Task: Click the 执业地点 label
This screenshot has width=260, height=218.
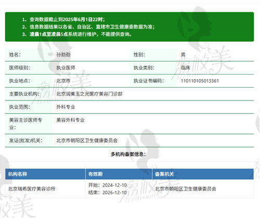Action: pos(19,81)
